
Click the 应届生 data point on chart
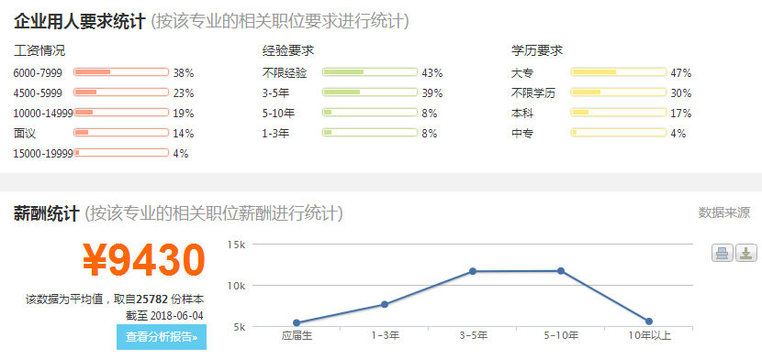click(297, 322)
